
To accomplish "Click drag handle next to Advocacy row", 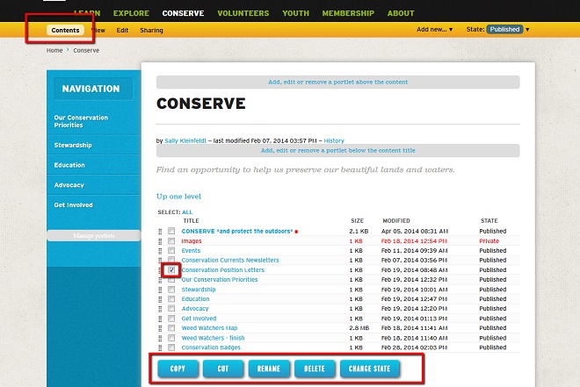I will pyautogui.click(x=160, y=309).
